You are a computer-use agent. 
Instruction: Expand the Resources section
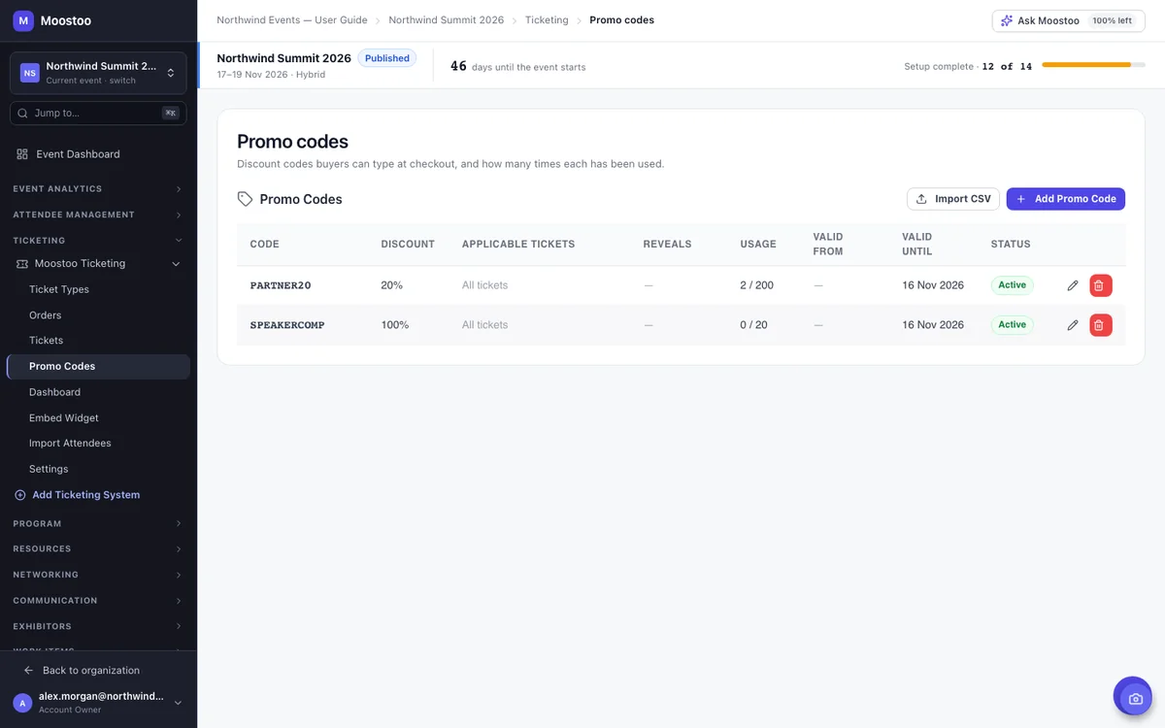click(x=98, y=549)
